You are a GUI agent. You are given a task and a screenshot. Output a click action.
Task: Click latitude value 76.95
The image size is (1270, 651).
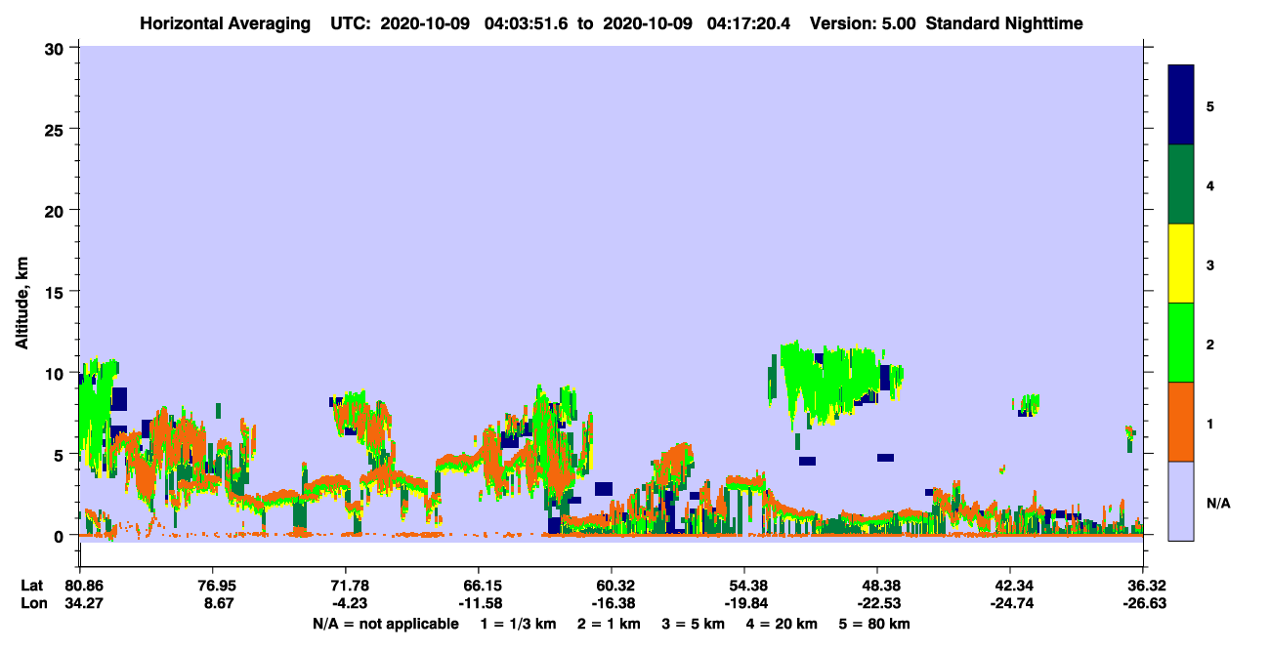click(x=212, y=586)
